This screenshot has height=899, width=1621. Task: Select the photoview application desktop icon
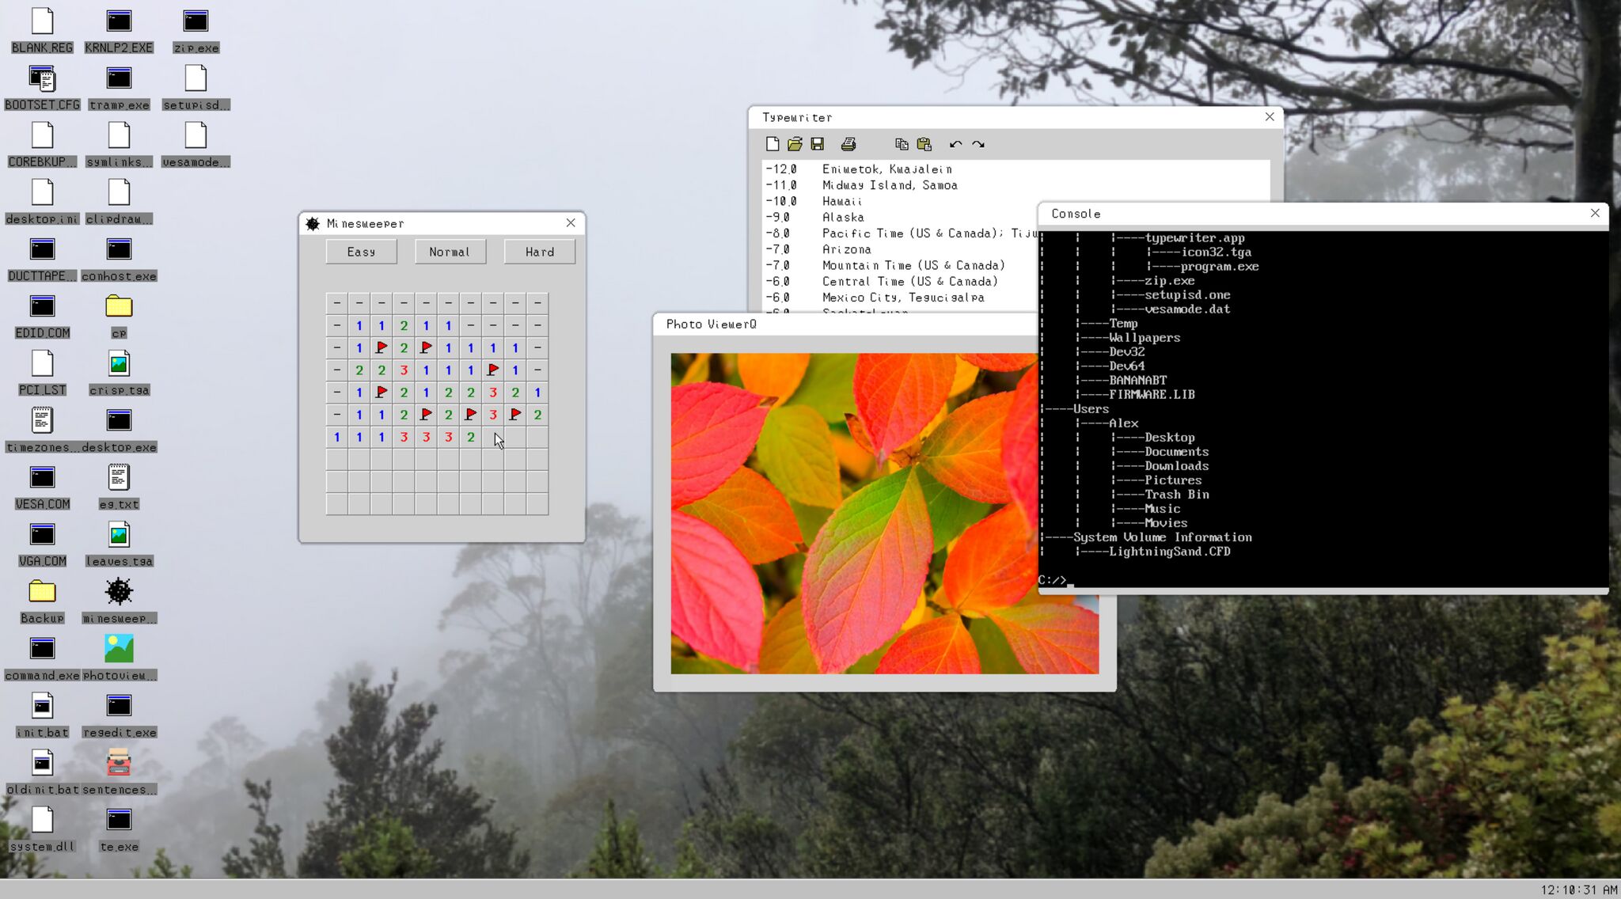[119, 657]
